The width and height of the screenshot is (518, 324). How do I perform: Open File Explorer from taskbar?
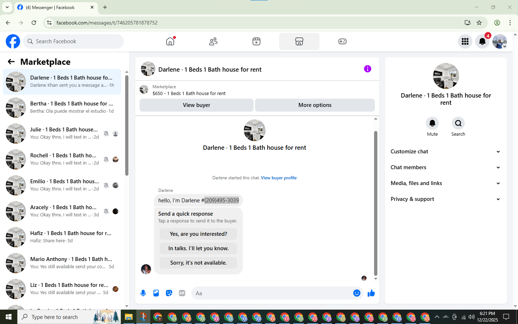129,317
